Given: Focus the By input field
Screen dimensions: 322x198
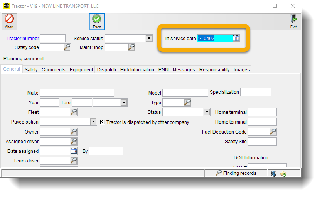Looking at the screenshot, I should point(106,151).
